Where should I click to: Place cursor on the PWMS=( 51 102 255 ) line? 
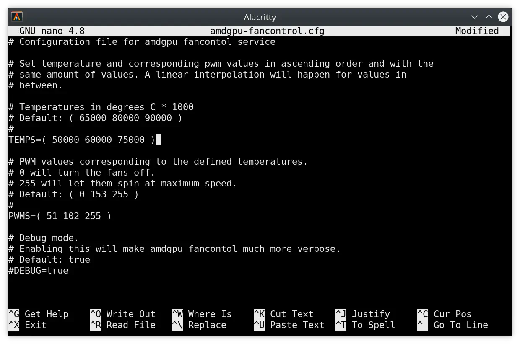click(x=60, y=216)
